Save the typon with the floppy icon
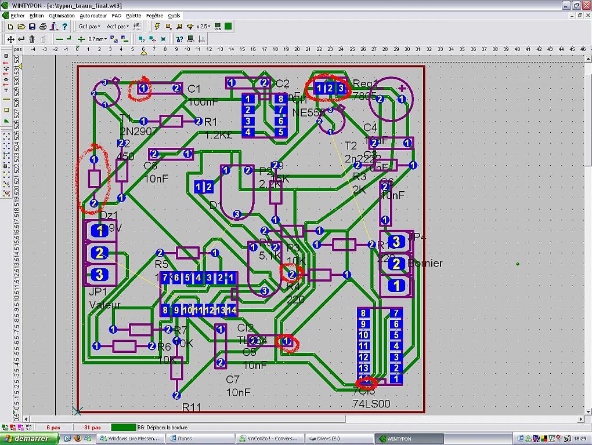The height and width of the screenshot is (445, 592). [x=32, y=27]
